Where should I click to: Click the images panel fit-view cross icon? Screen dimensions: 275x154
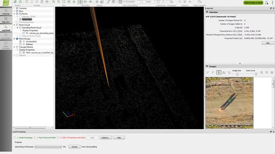272,72
